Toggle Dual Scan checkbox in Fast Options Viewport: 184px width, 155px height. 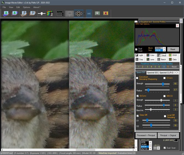(136, 50)
